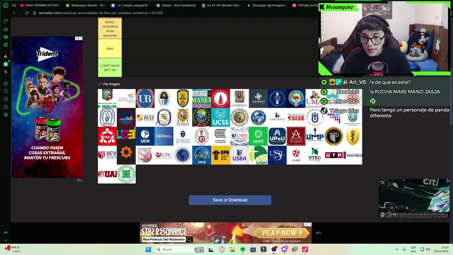Select the USBA logo tile
Screen dimensions: 453x255
239,155
